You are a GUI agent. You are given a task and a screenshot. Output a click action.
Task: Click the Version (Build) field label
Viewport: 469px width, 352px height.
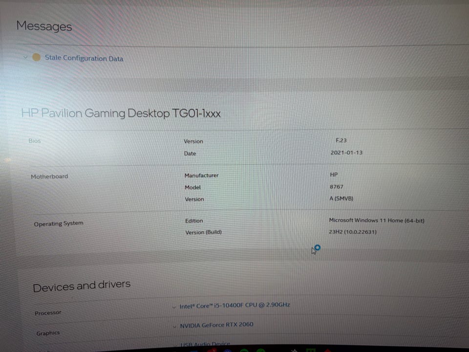204,232
